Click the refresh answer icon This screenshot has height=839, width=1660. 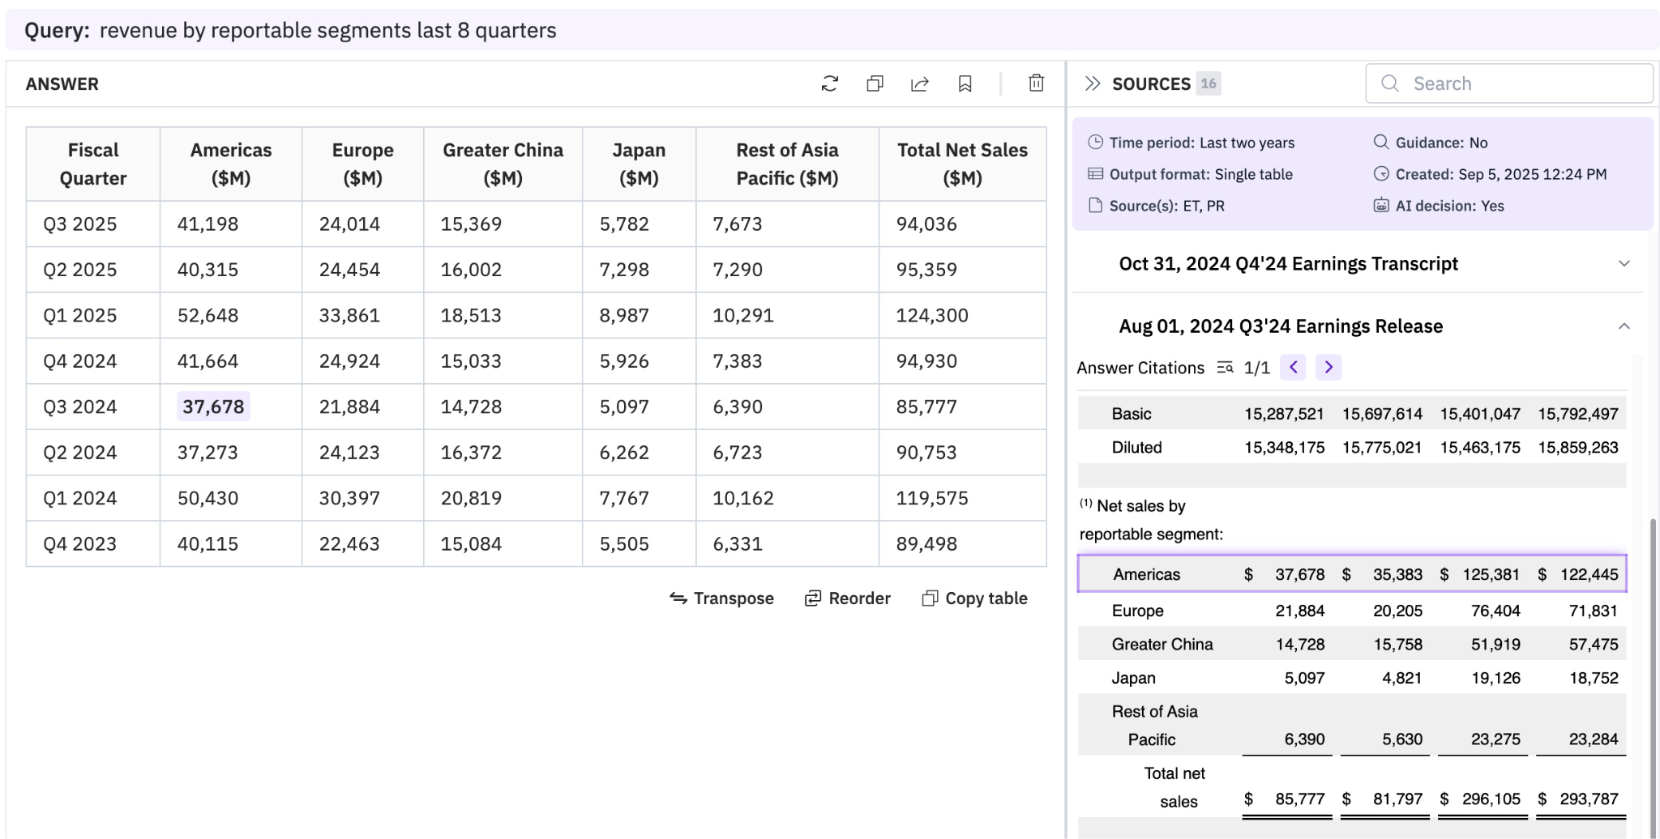coord(829,83)
